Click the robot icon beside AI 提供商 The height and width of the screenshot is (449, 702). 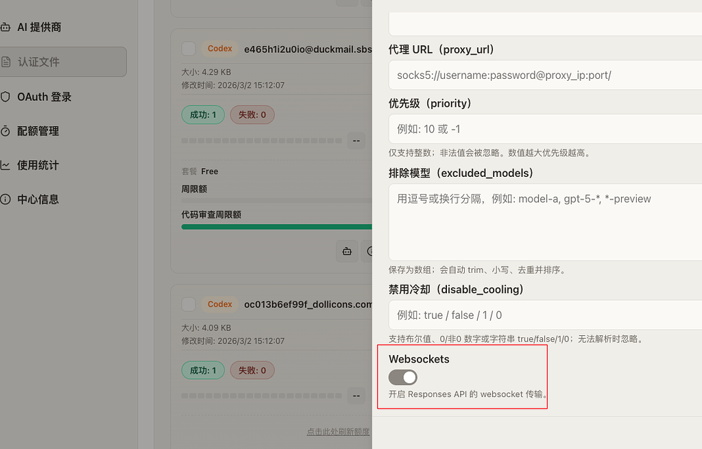point(5,27)
